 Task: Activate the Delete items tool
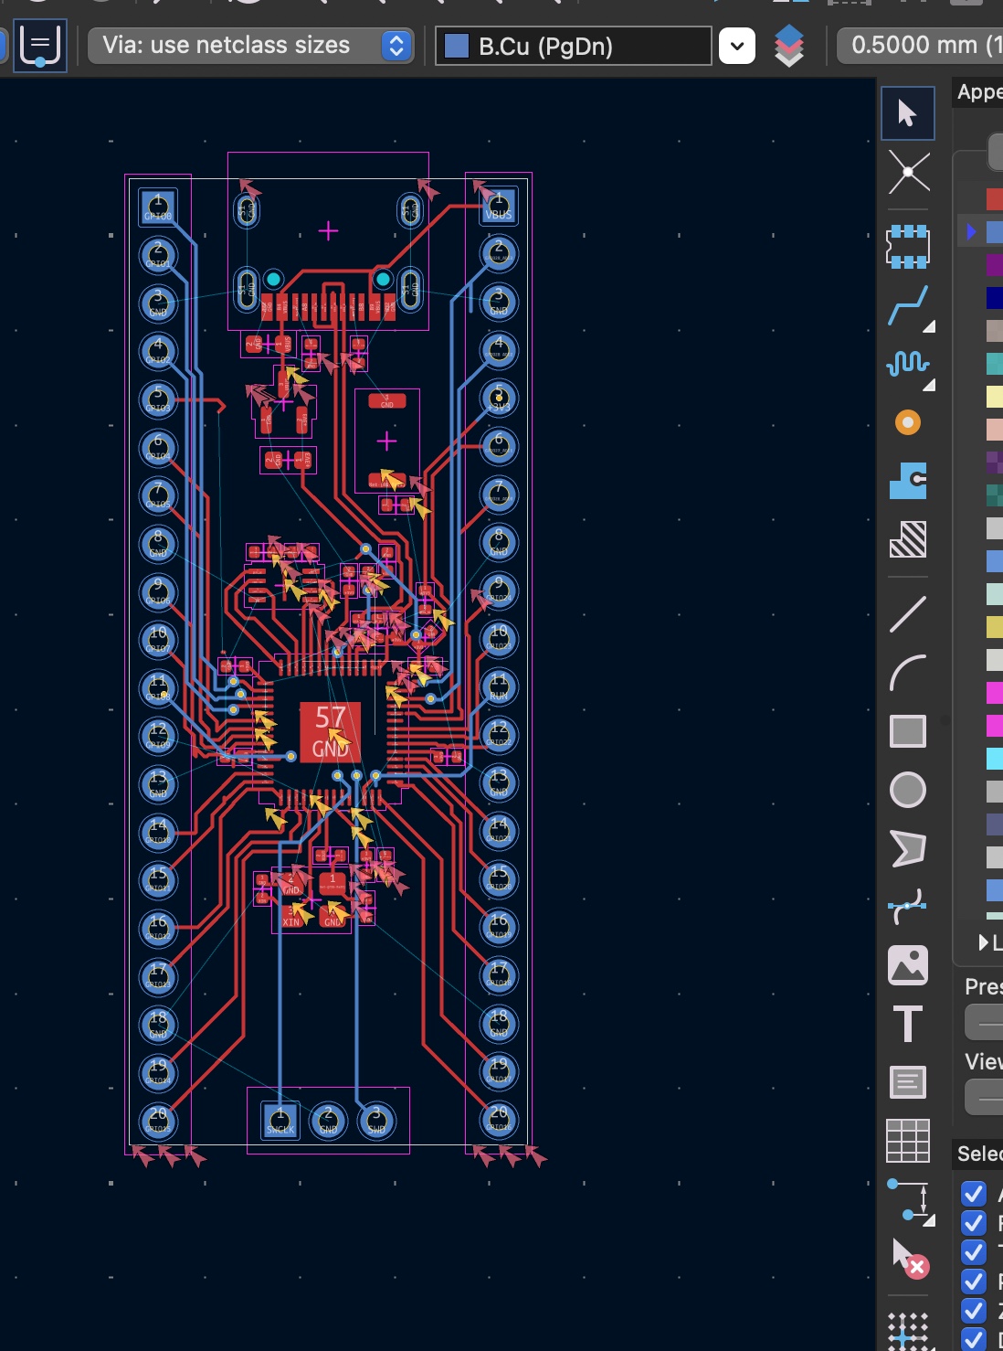909,1258
